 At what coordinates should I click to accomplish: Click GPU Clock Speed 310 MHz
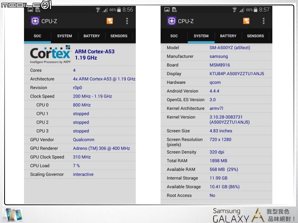coord(82,157)
